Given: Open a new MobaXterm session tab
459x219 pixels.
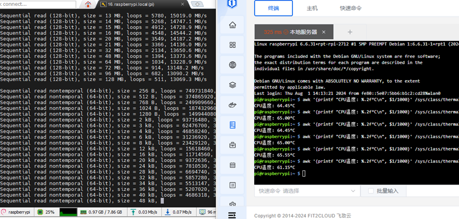Looking at the screenshot, I should coord(197,4).
